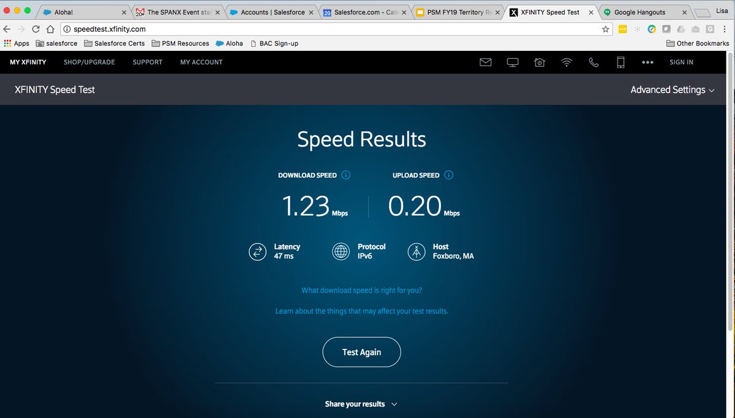This screenshot has width=735, height=418.
Task: Click the 1.23 Mbps download value
Action: (x=315, y=206)
